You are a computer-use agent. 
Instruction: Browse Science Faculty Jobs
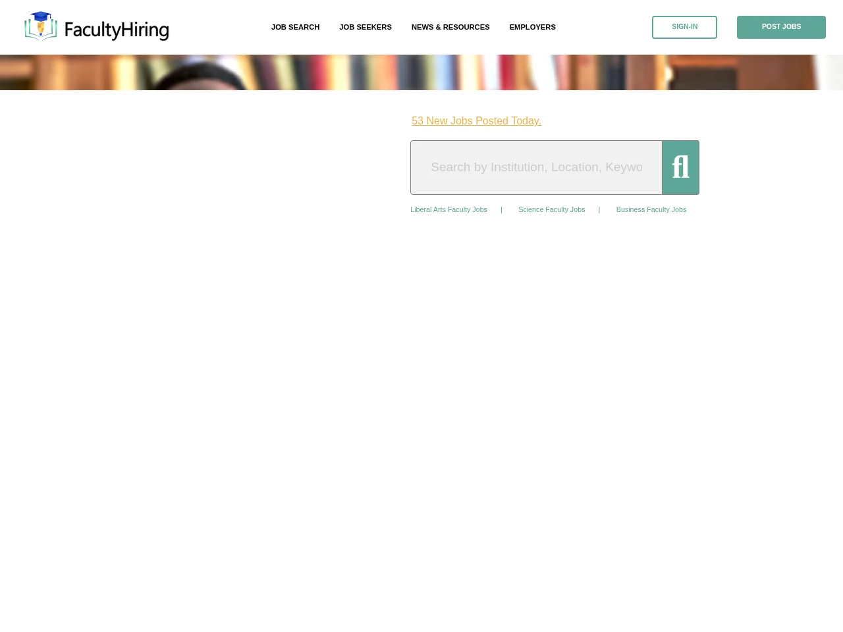click(551, 209)
